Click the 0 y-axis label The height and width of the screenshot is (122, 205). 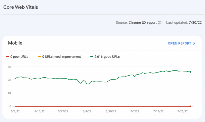(x=10, y=106)
